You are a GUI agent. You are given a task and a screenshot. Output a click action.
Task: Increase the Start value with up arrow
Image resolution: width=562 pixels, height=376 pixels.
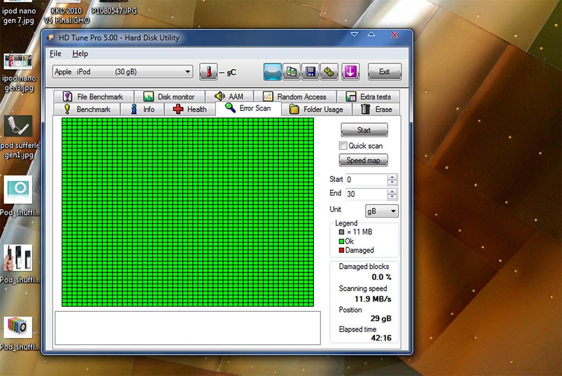[392, 177]
